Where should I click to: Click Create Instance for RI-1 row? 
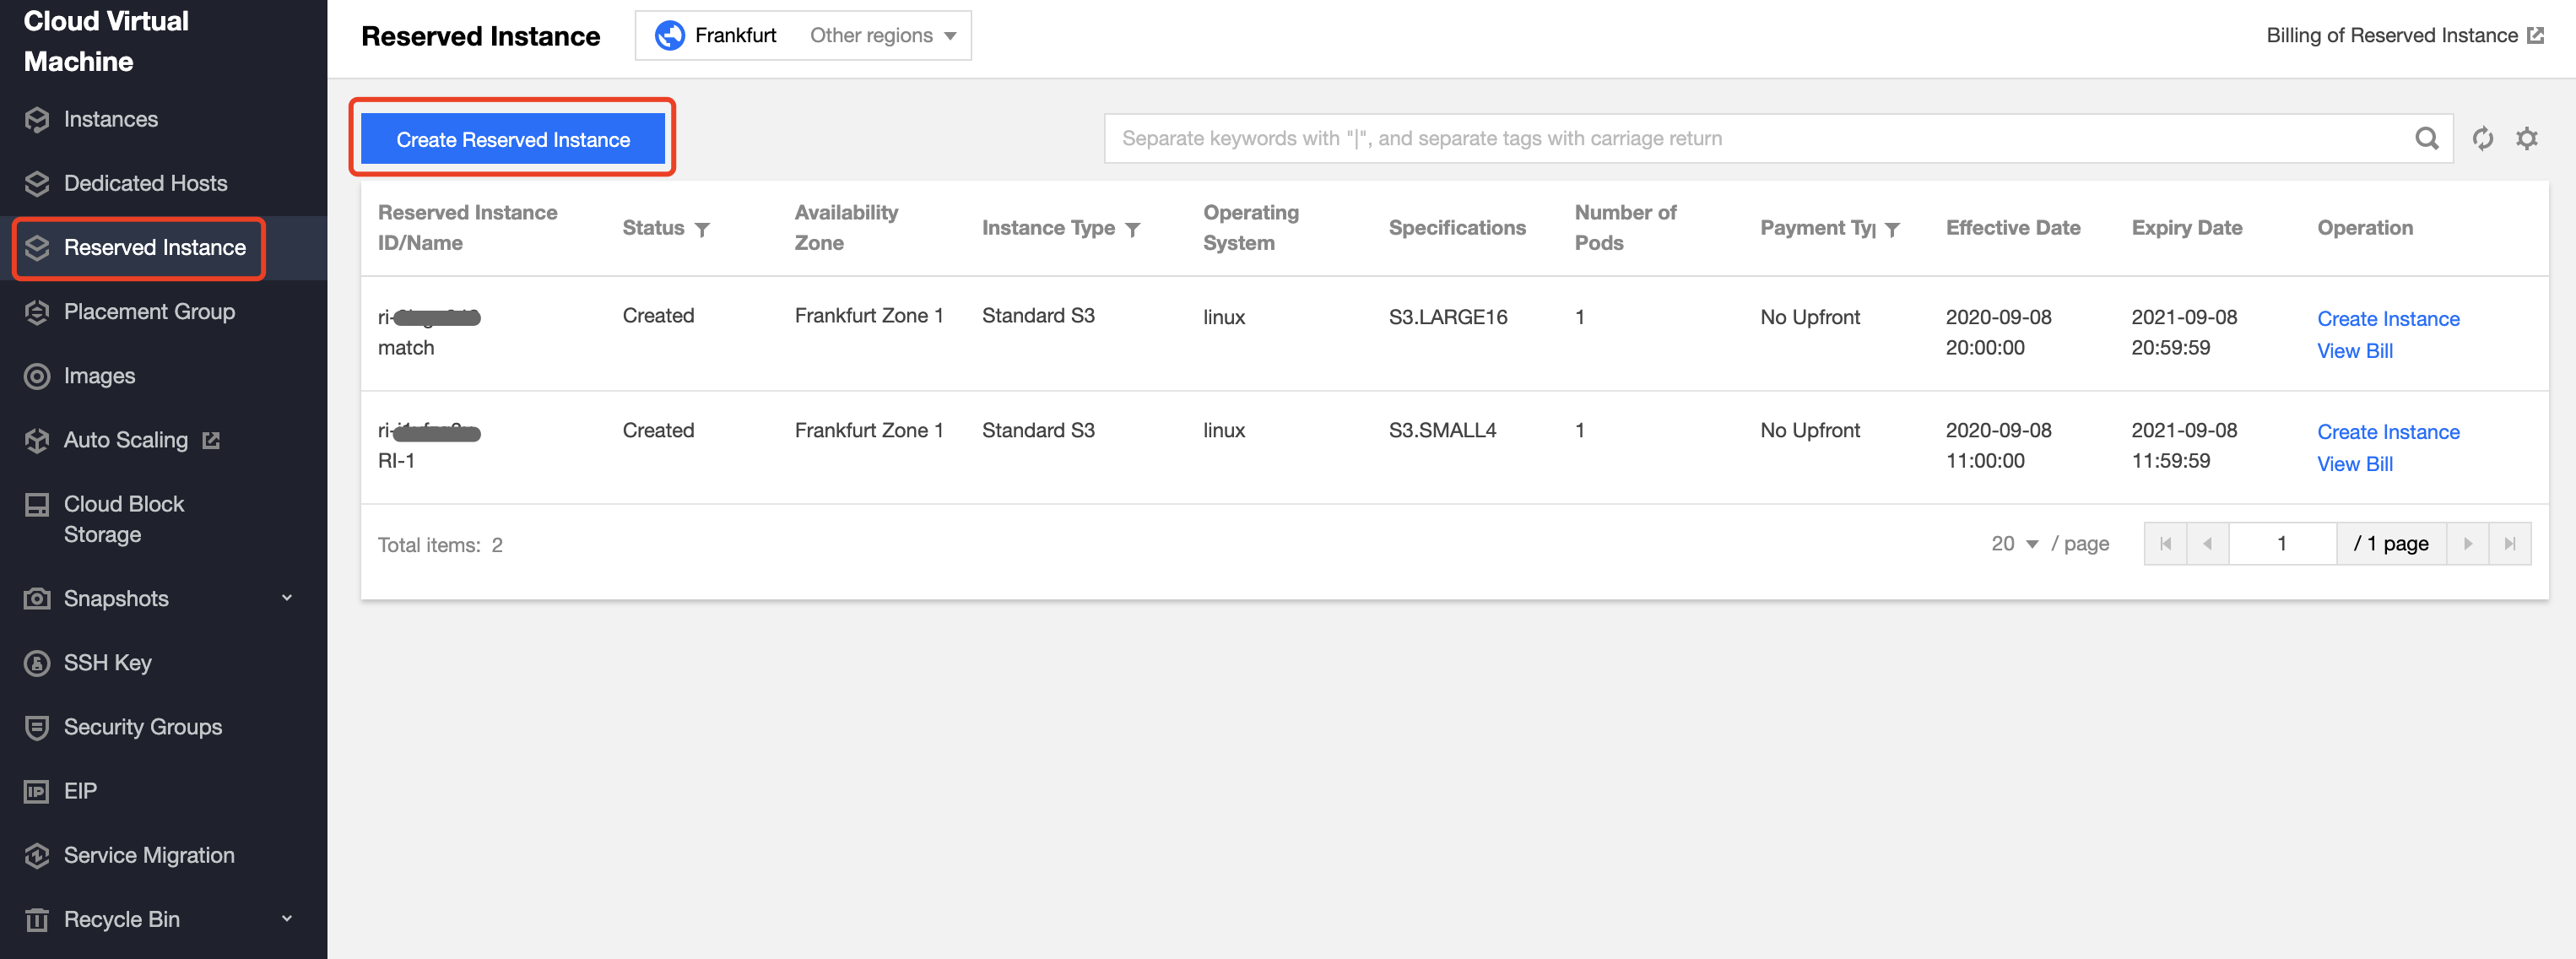click(x=2387, y=432)
